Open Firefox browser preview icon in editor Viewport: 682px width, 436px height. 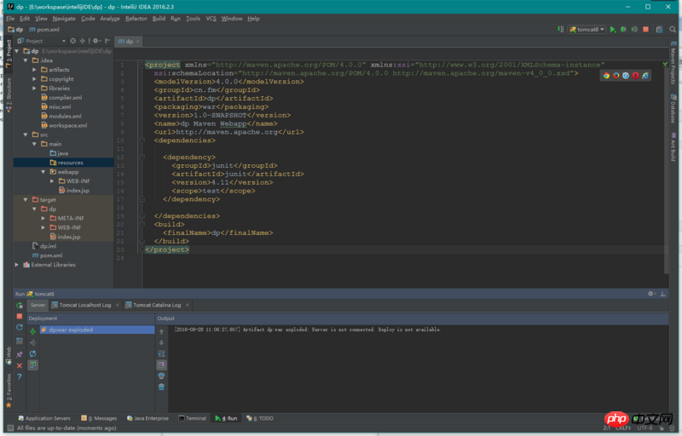[616, 75]
